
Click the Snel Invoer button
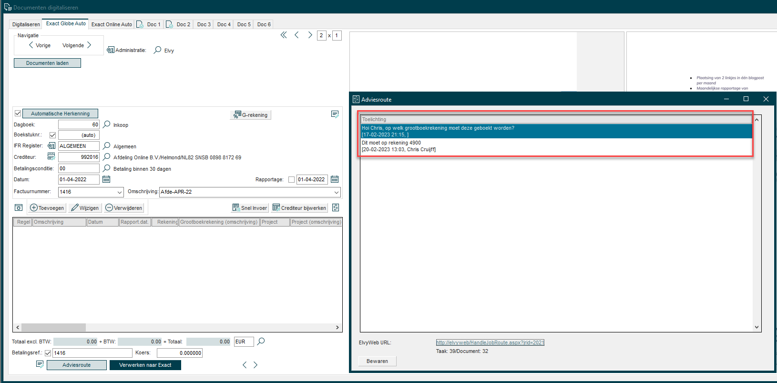click(250, 207)
